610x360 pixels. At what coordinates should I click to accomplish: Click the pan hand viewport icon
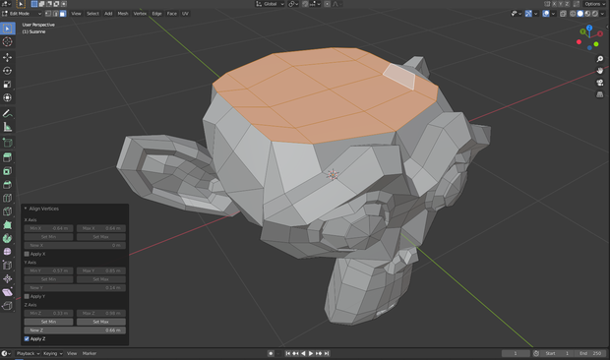(600, 71)
